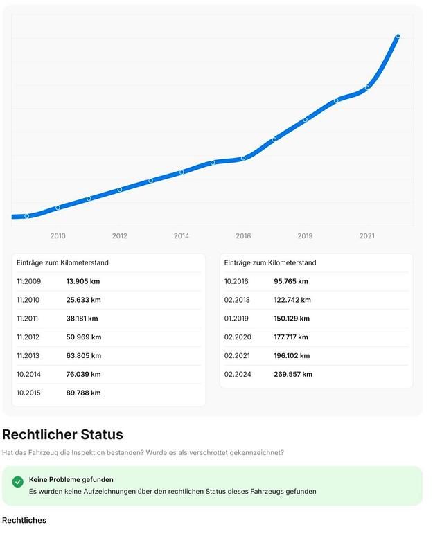The height and width of the screenshot is (554, 433).
Task: Click the 2021 x-axis label
Action: tap(367, 236)
